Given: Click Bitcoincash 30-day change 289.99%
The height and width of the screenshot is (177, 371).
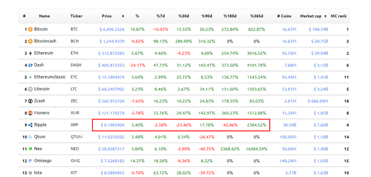Looking at the screenshot, I should point(184,42).
